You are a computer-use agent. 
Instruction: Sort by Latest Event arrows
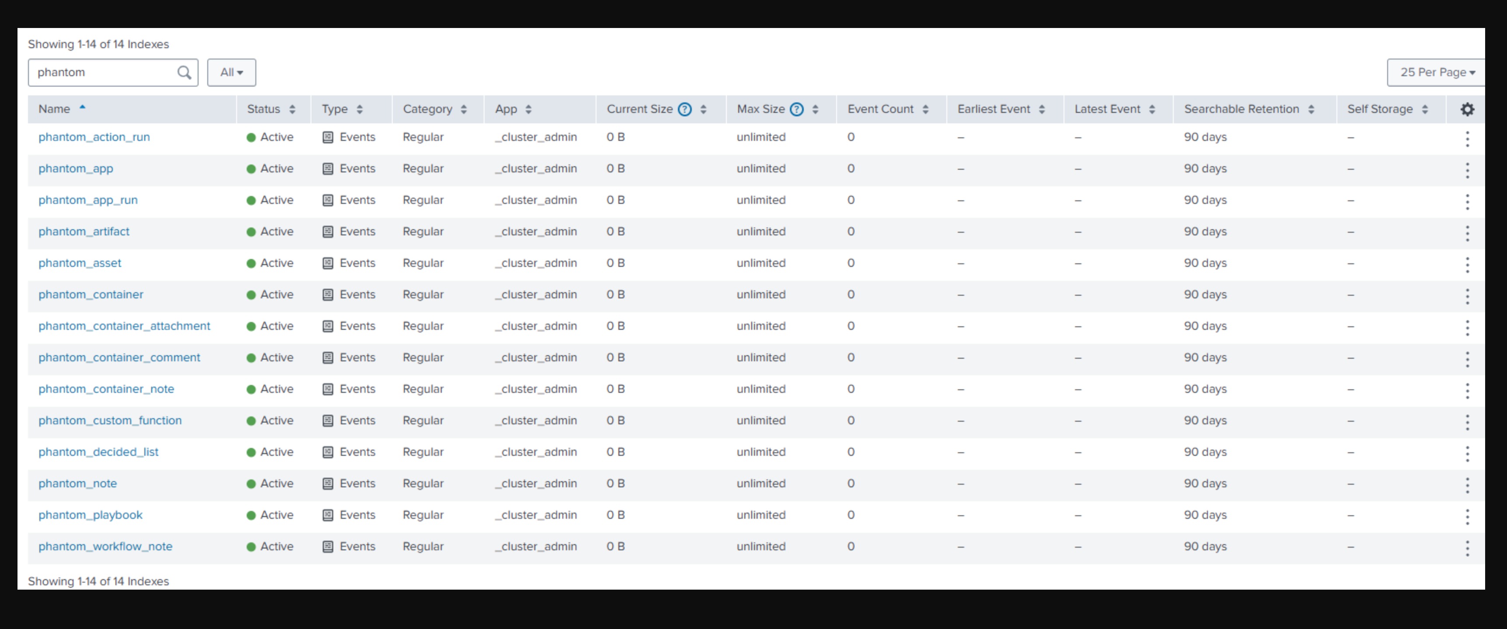pos(1152,109)
